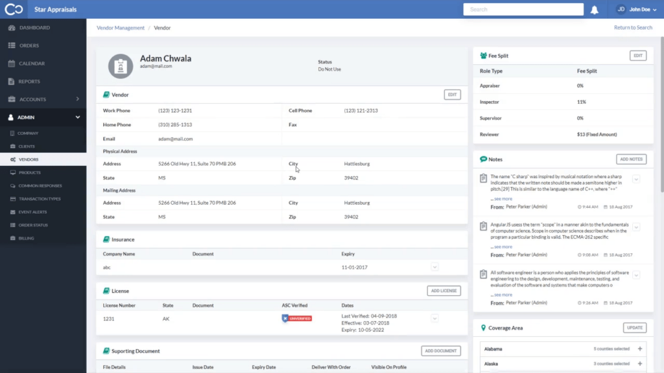The width and height of the screenshot is (664, 373).
Task: Click the Company submenu icon
Action: coord(12,133)
